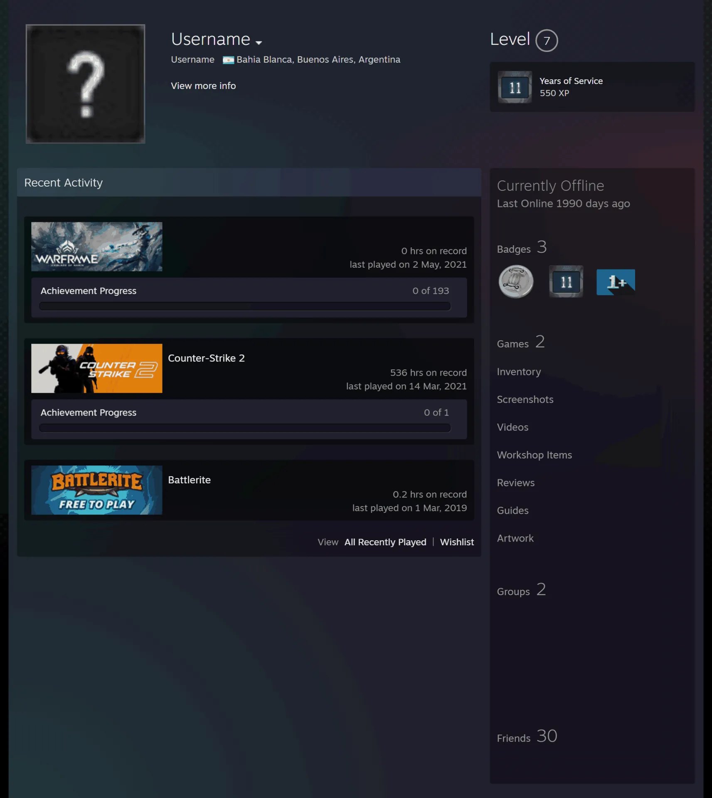Click the profile avatar question mark image

(x=85, y=84)
